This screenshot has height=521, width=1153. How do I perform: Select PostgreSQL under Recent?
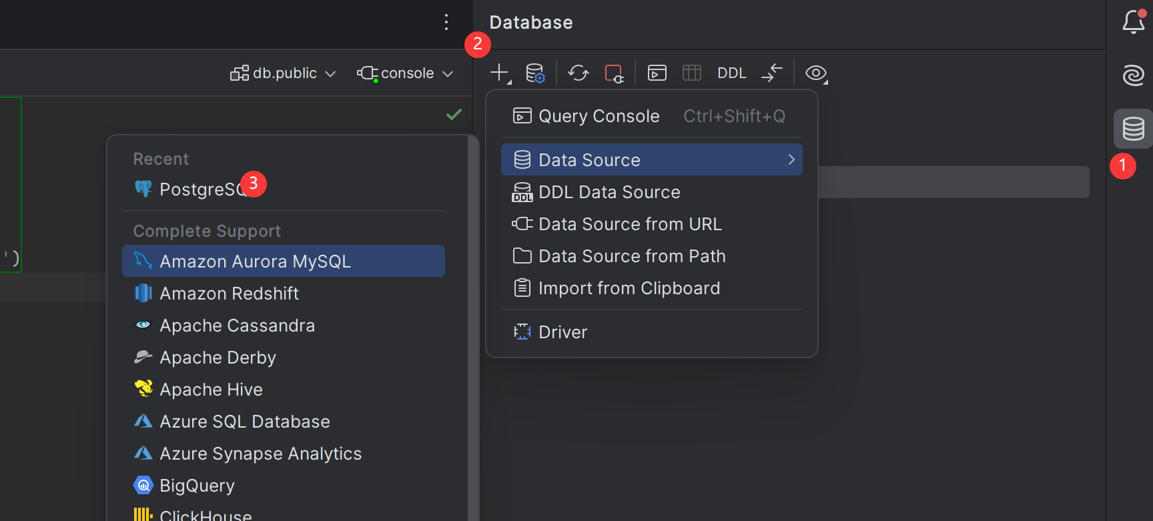200,189
